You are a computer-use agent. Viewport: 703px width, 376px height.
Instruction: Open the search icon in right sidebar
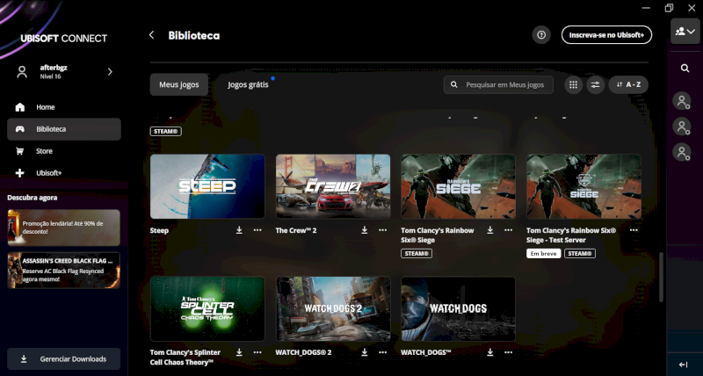[x=685, y=68]
